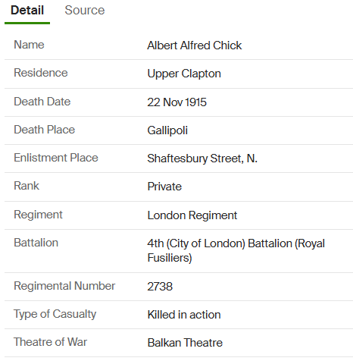
Task: Select the death date 22 Nov 1915
Action: [176, 102]
